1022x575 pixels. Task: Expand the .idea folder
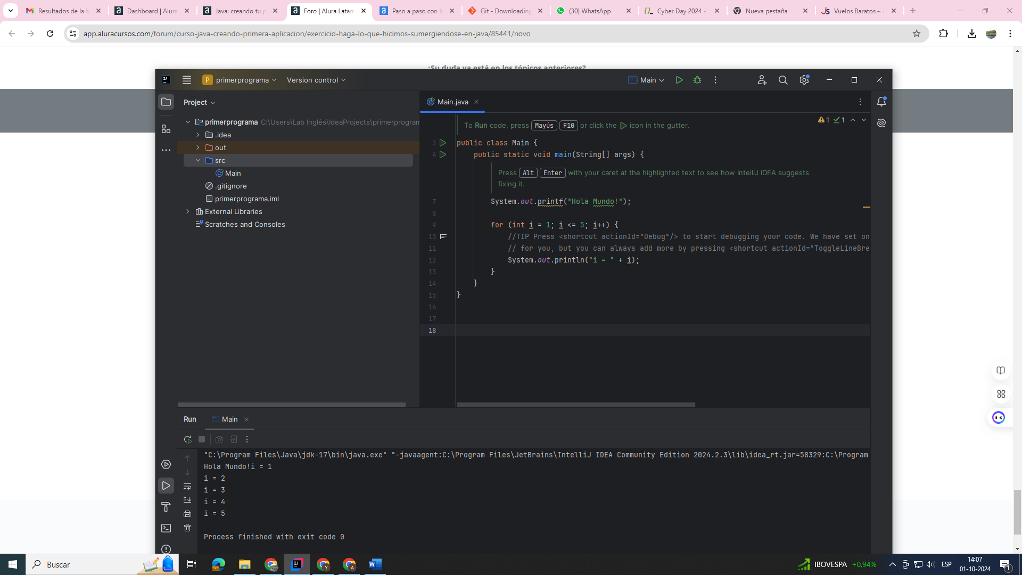198,135
